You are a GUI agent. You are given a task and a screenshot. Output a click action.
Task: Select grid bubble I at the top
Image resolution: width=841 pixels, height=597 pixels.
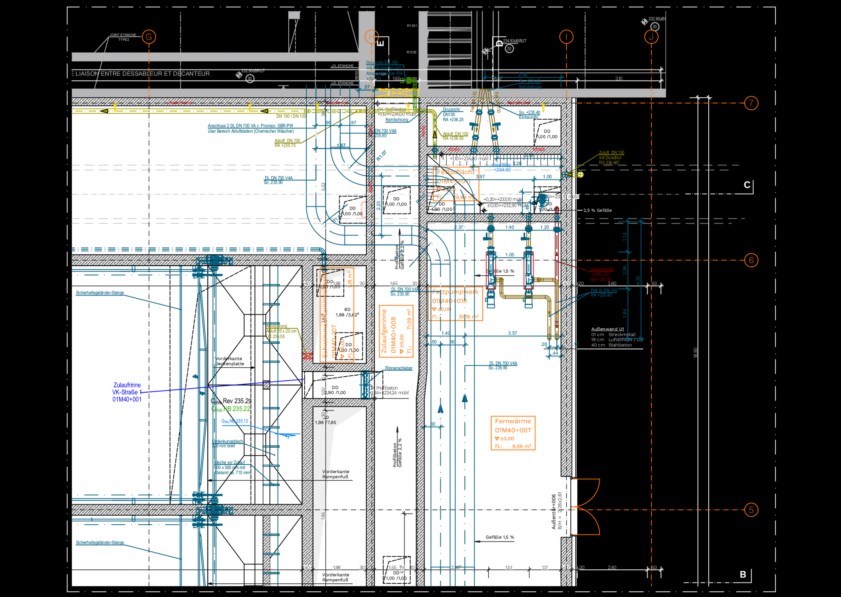(x=566, y=37)
